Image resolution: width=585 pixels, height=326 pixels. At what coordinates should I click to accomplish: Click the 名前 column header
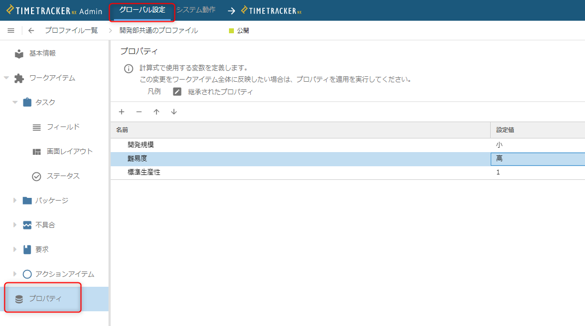pyautogui.click(x=300, y=130)
